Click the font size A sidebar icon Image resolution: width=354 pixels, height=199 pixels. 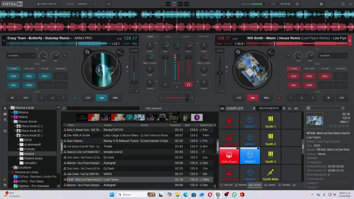tap(5, 180)
